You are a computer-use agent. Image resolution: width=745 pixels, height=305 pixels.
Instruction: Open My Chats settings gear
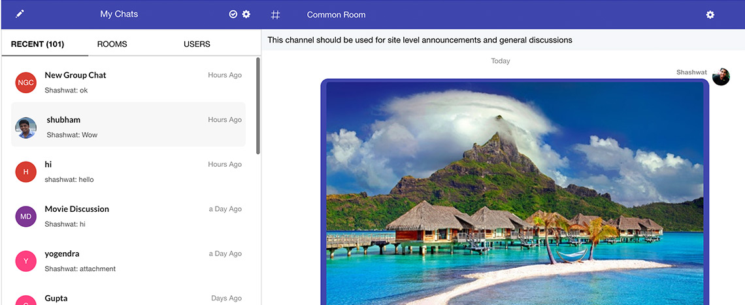(246, 14)
